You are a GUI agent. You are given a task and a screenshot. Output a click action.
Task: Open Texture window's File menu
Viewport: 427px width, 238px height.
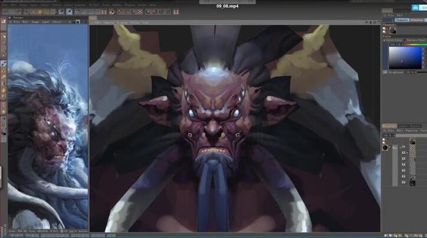point(17,22)
